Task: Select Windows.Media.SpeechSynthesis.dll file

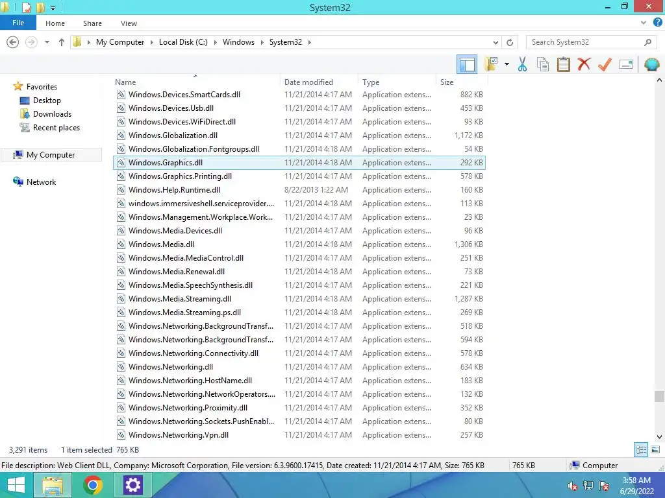Action: click(299, 285)
